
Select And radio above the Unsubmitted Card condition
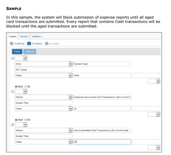pos(16,120)
